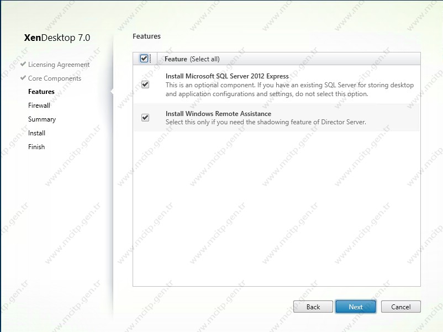Select the Licensing Agreement step
Screen dimensions: 443x332
(x=59, y=65)
